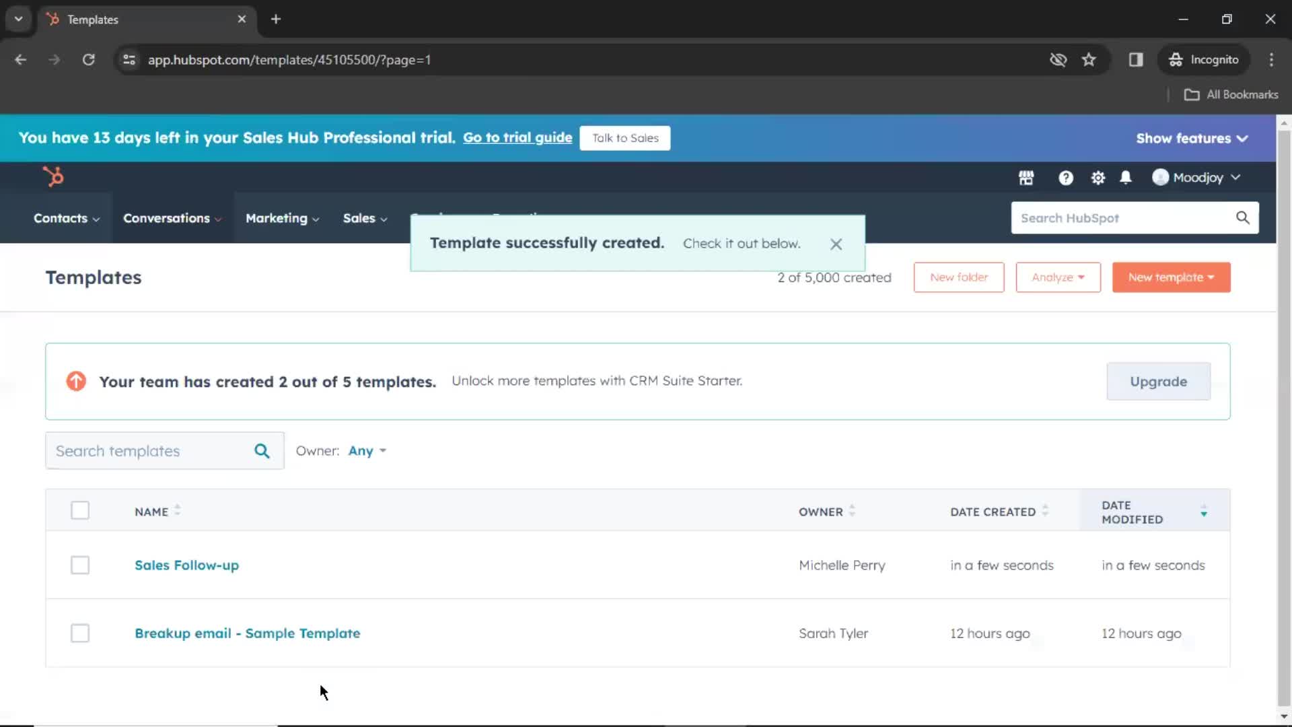Check the Sales Follow-up row checkbox
The height and width of the screenshot is (727, 1292).
tap(80, 565)
